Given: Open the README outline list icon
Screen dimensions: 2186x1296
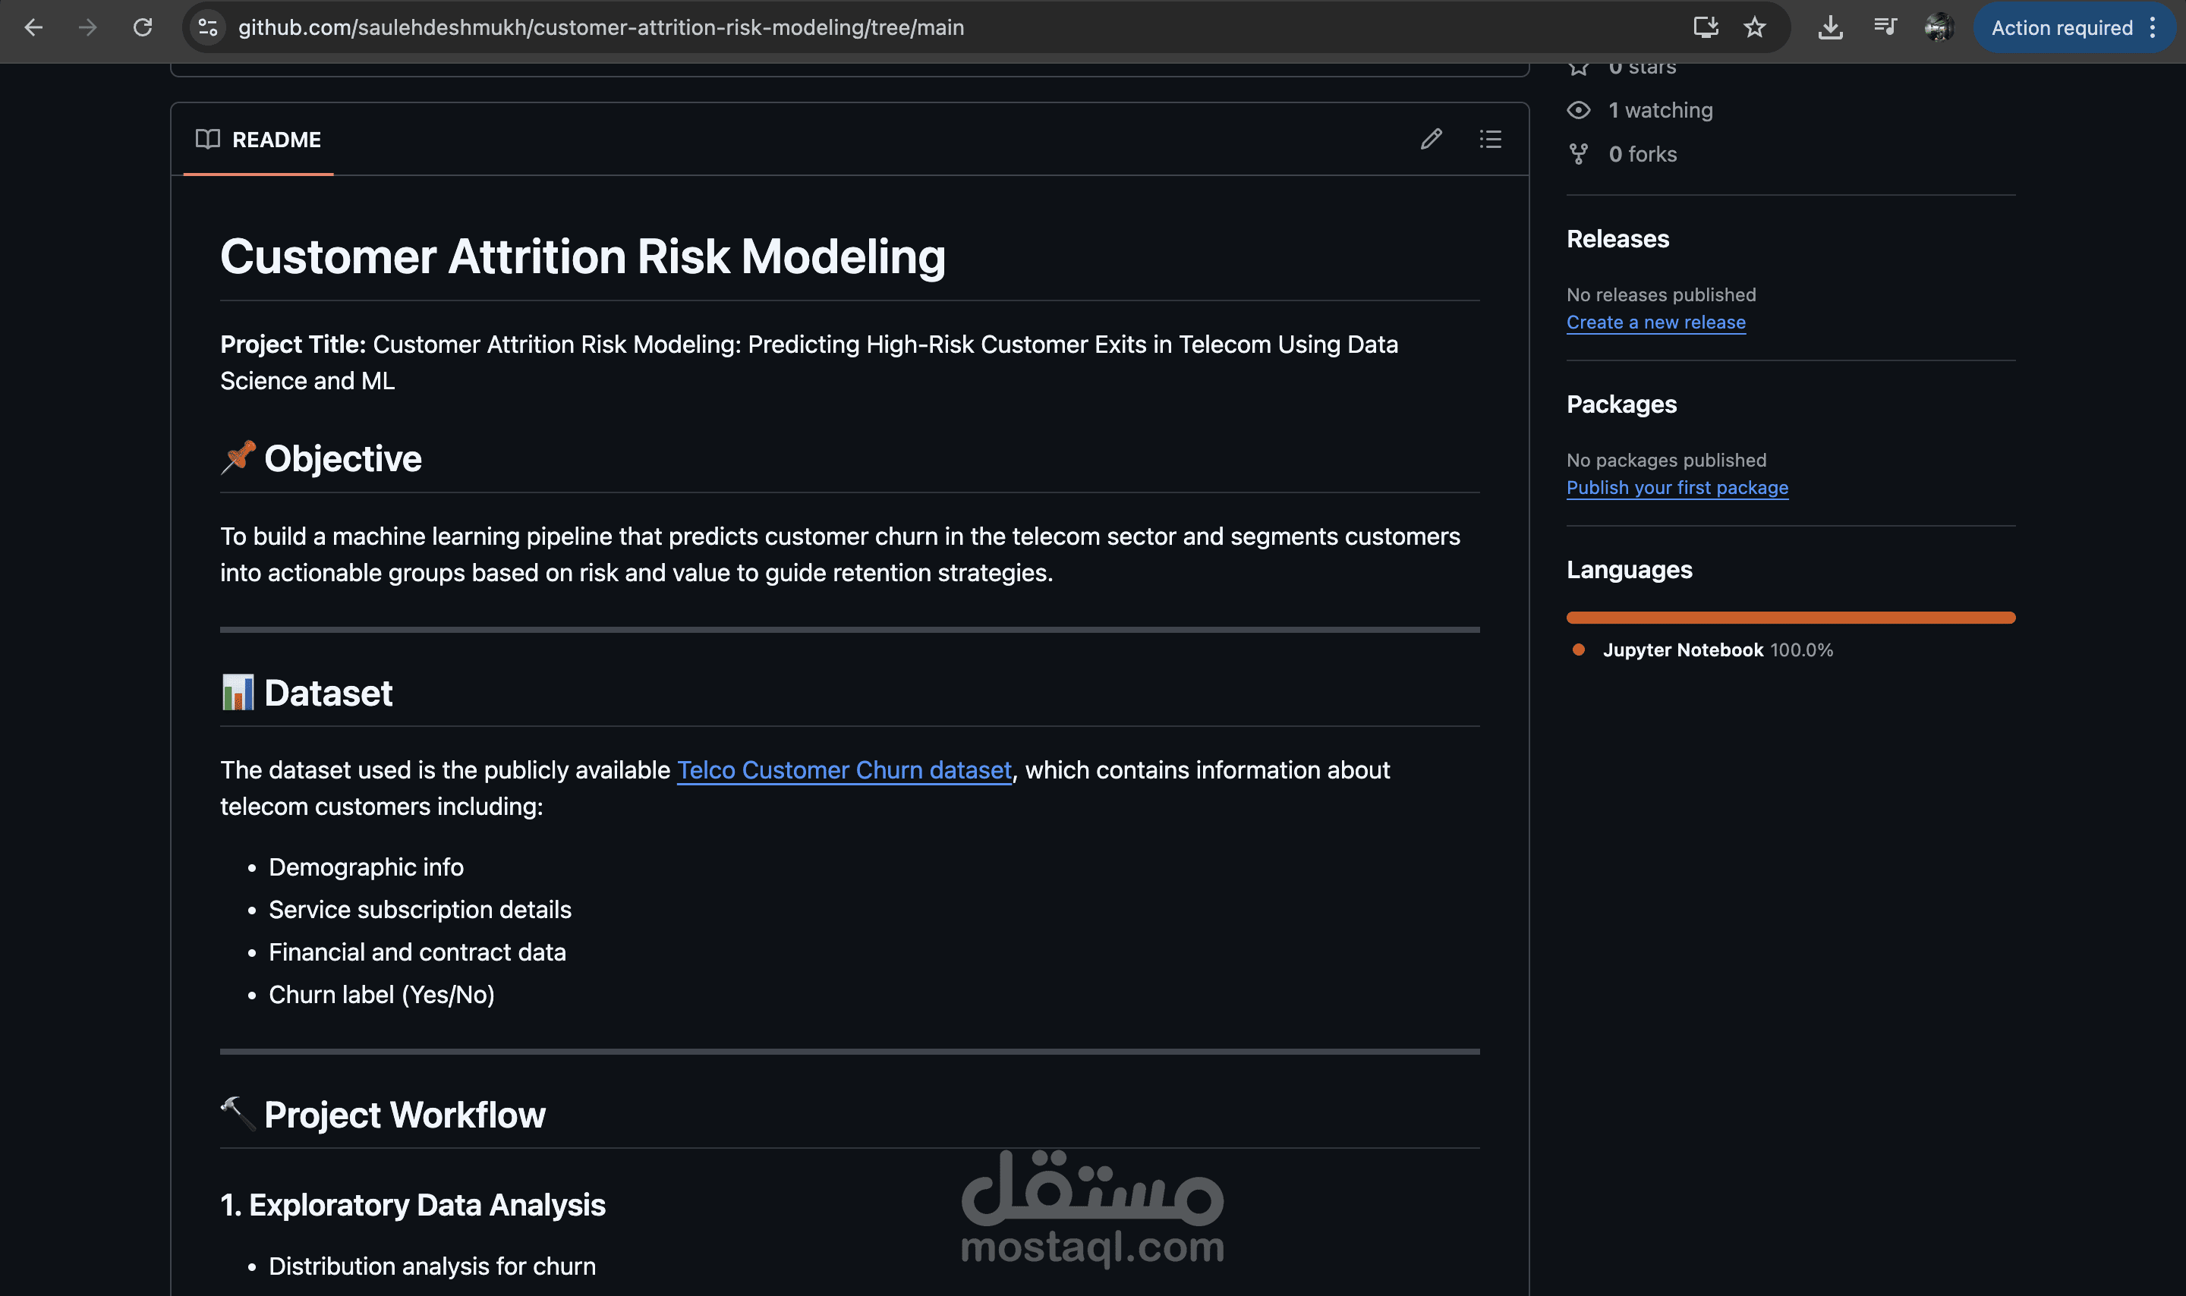Looking at the screenshot, I should click(x=1489, y=140).
